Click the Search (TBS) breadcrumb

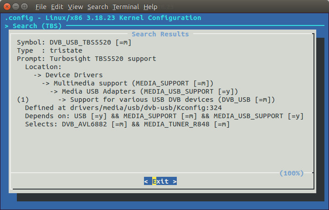pos(37,26)
